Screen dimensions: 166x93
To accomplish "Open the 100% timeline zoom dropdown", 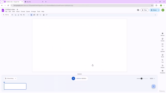I will [x=152, y=79].
